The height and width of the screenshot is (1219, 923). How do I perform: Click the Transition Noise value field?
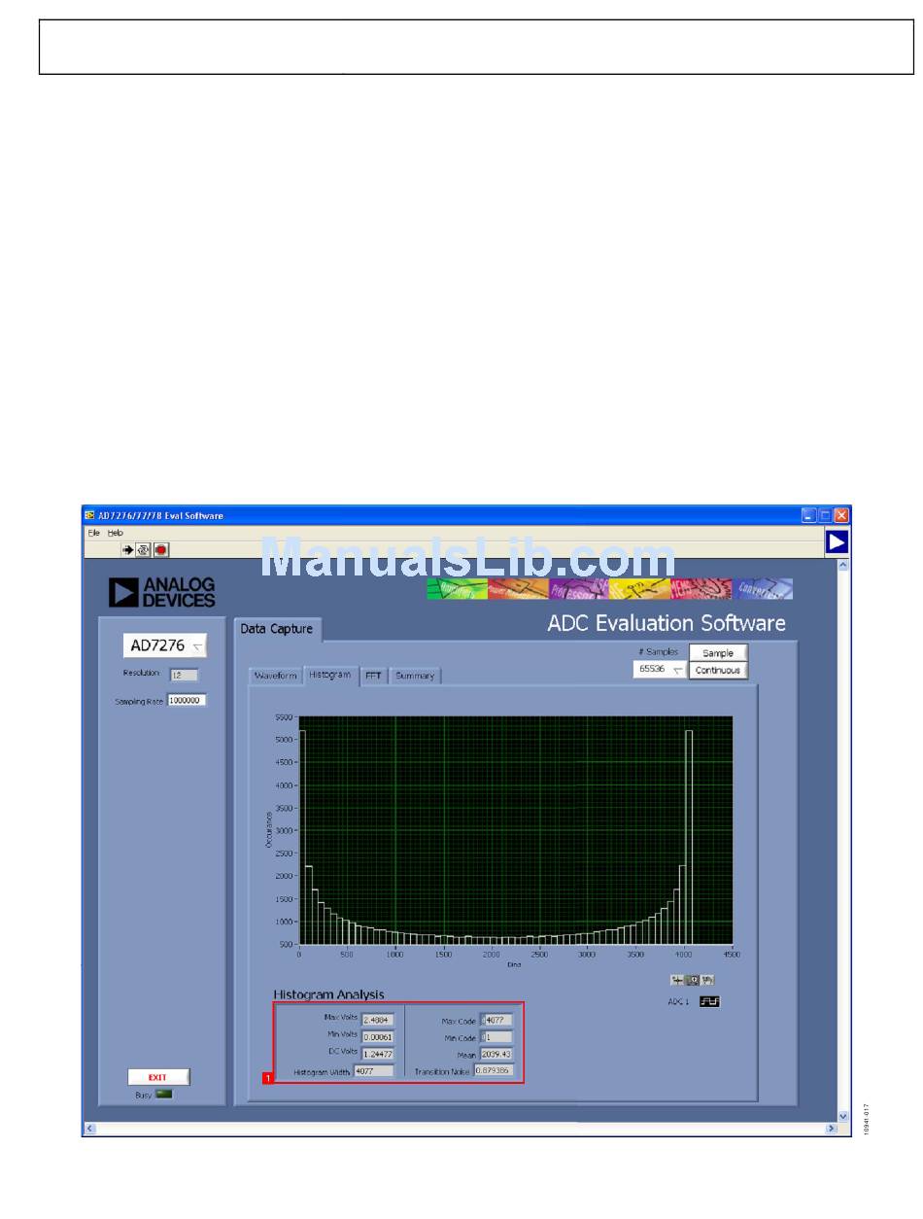click(494, 1070)
